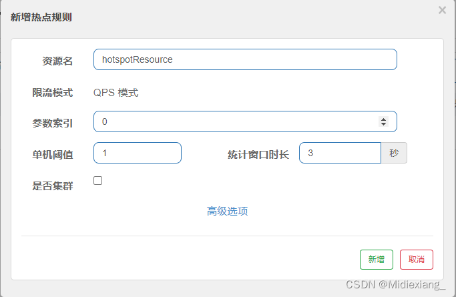Click the 统计窗口时长 label
The image size is (456, 297).
(258, 155)
